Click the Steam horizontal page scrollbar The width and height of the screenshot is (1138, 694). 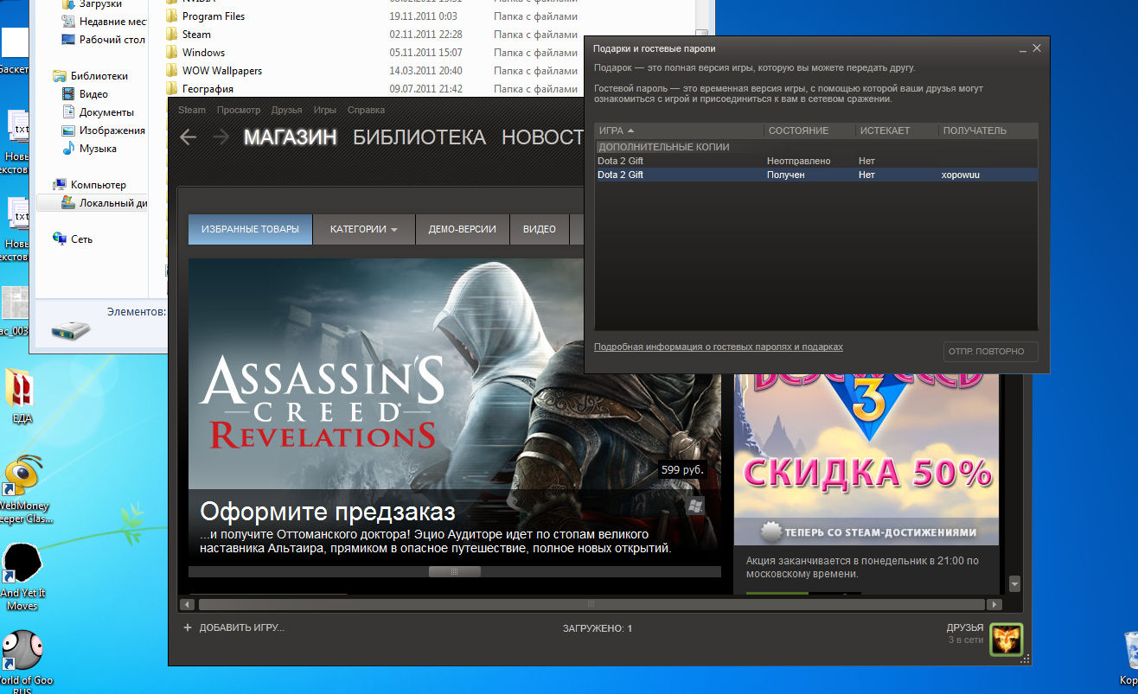pos(591,604)
